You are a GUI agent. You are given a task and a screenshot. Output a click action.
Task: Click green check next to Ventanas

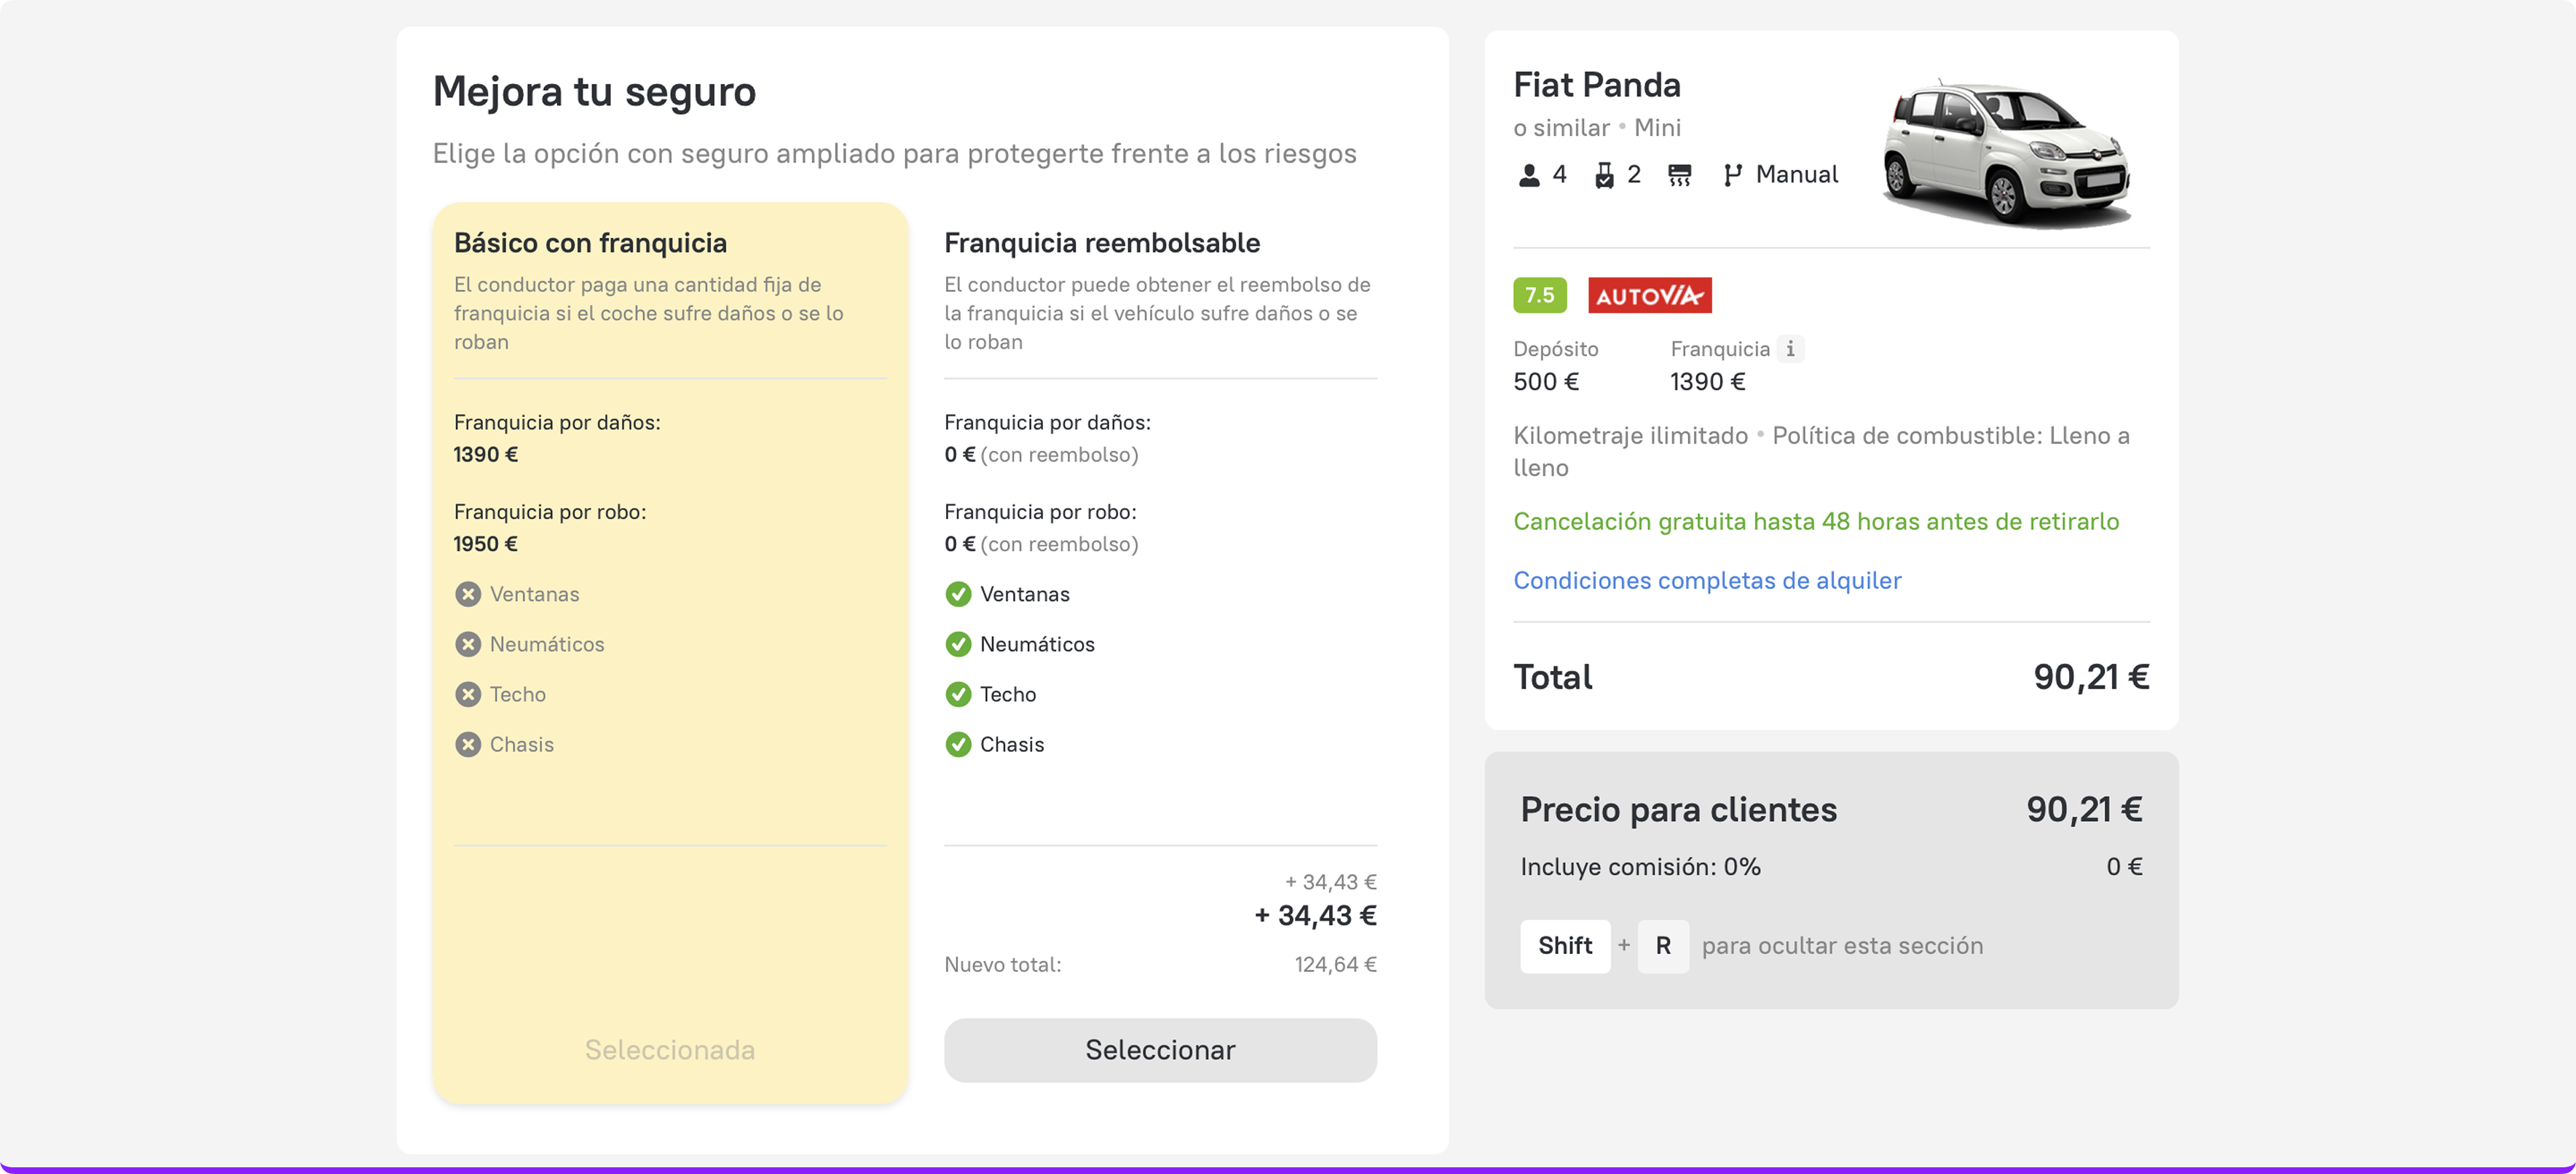(958, 594)
